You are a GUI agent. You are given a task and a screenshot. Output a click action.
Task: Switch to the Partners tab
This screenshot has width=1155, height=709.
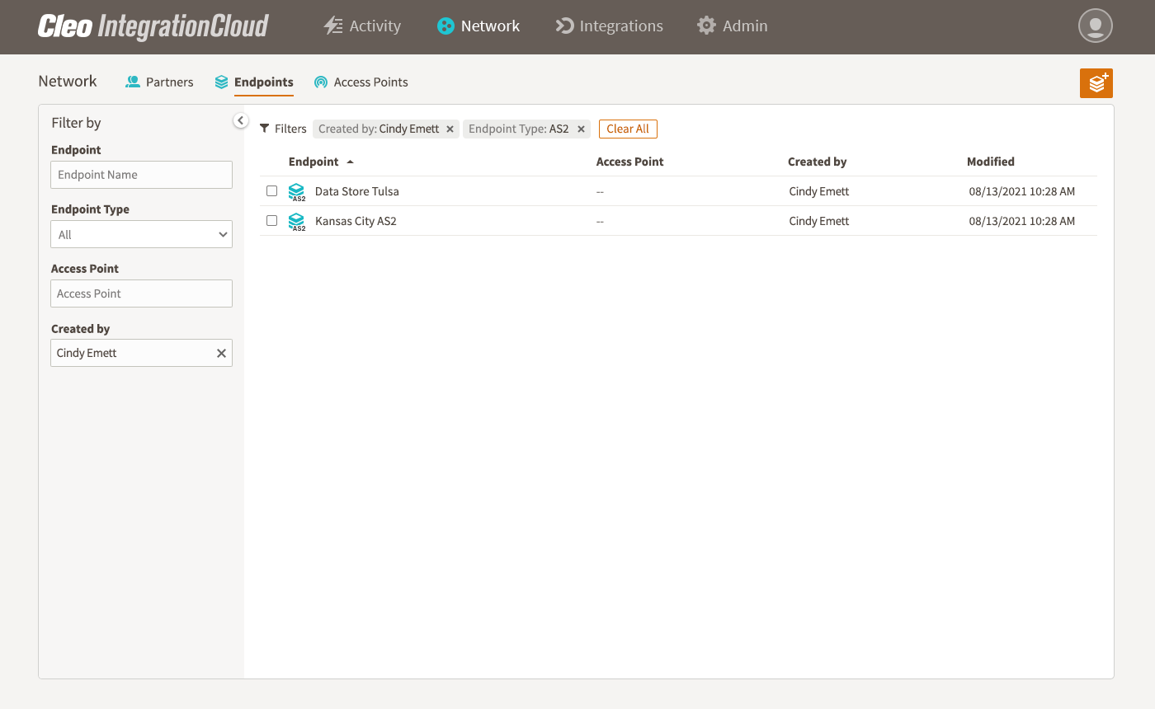159,82
